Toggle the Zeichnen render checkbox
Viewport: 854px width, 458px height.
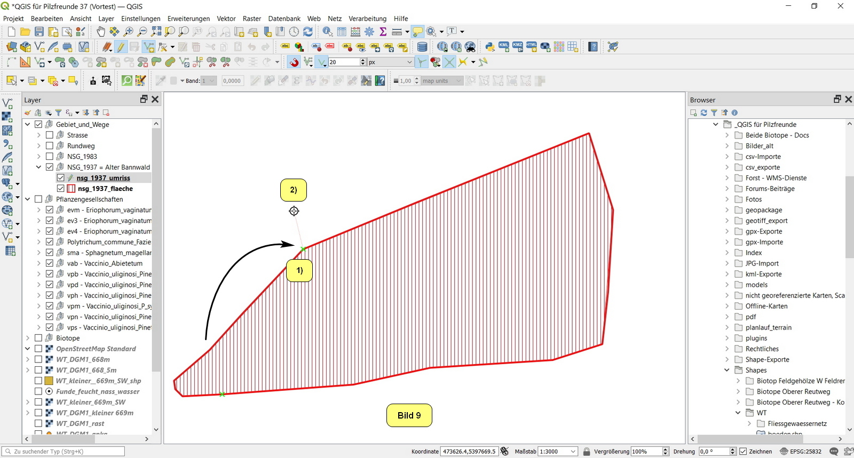743,451
